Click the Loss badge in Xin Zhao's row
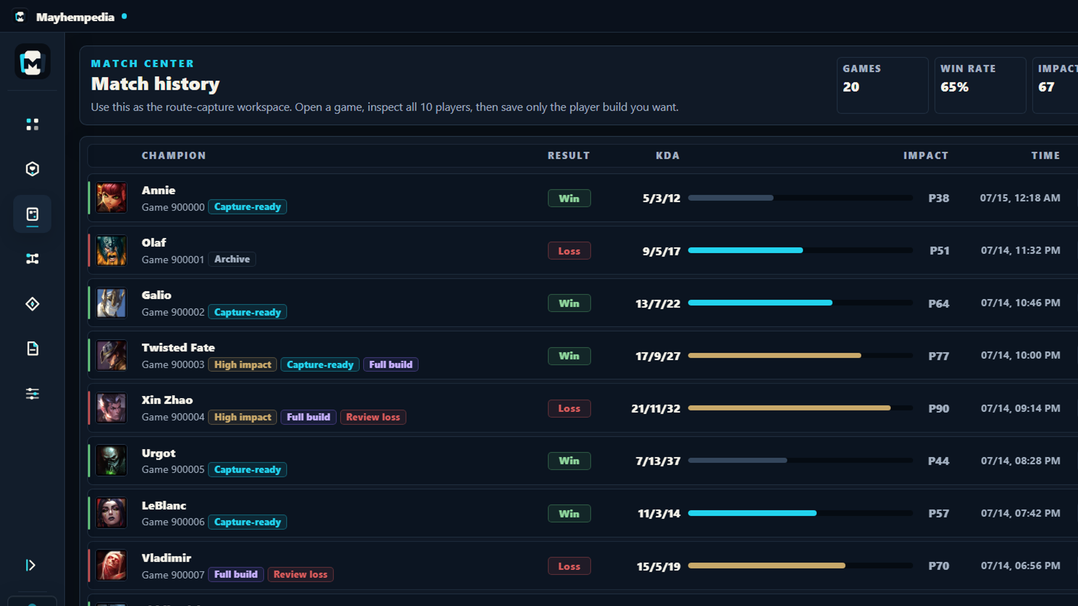Image resolution: width=1078 pixels, height=606 pixels. point(569,408)
